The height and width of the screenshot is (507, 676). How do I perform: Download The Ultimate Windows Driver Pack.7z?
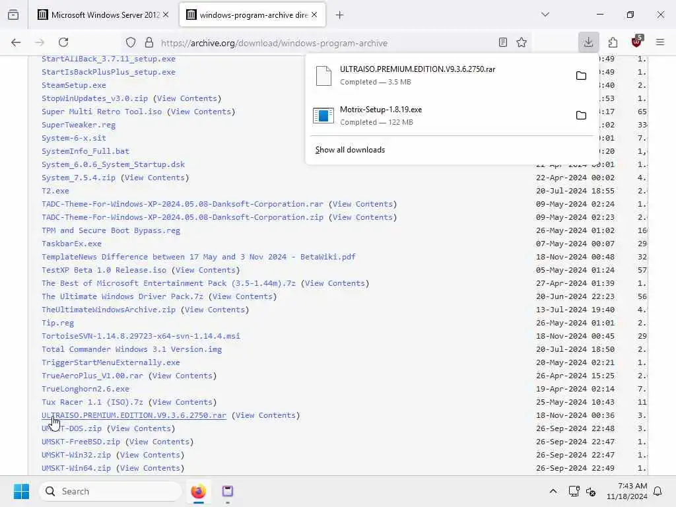pyautogui.click(x=122, y=296)
